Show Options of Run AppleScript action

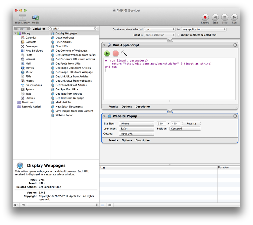126,107
